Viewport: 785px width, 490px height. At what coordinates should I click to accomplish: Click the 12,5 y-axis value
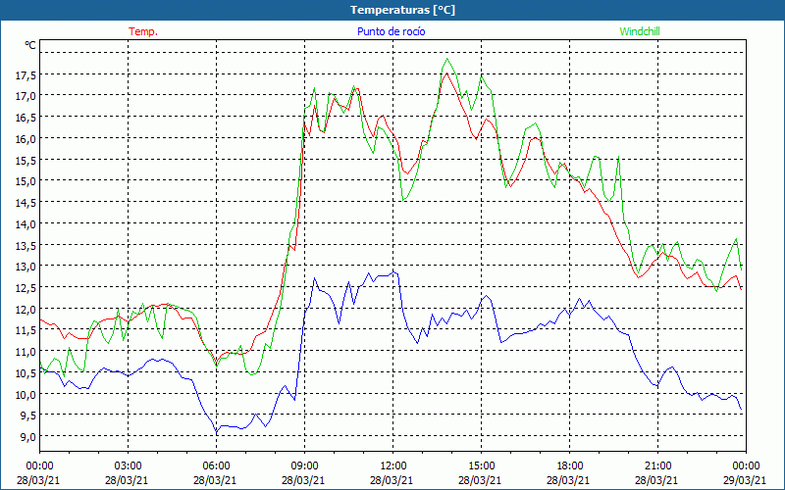(x=26, y=287)
